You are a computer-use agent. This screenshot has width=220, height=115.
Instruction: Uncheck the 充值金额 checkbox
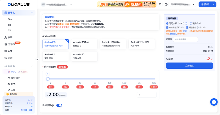167,28
